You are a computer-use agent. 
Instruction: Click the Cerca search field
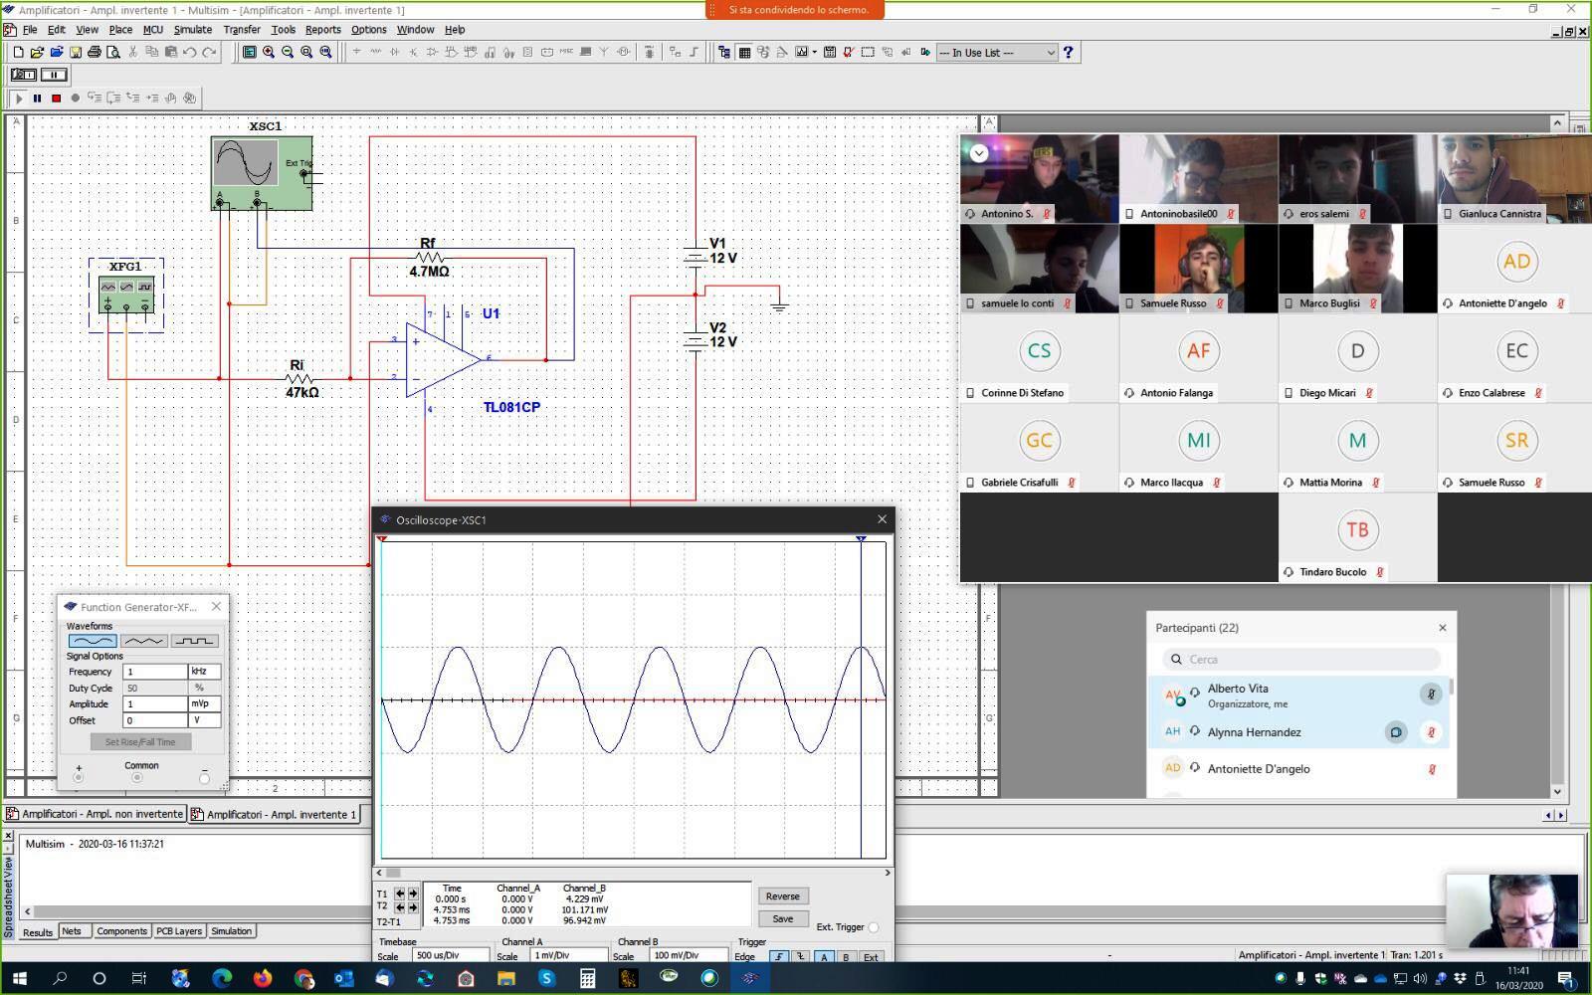point(1301,659)
